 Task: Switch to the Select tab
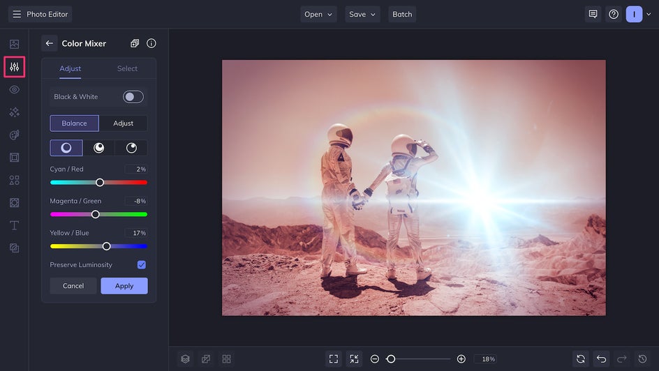click(x=127, y=68)
